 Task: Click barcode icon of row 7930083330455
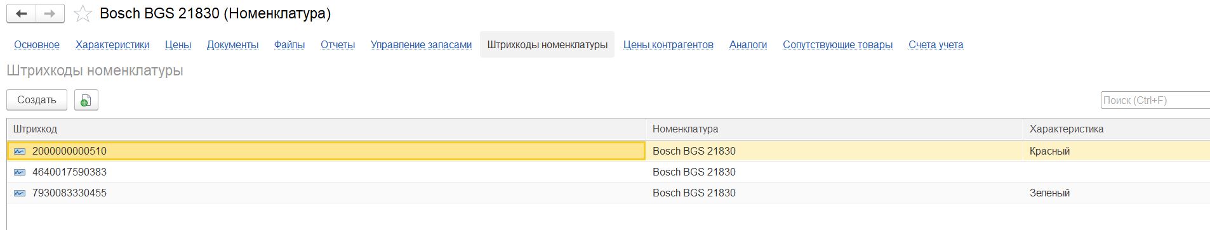click(20, 193)
